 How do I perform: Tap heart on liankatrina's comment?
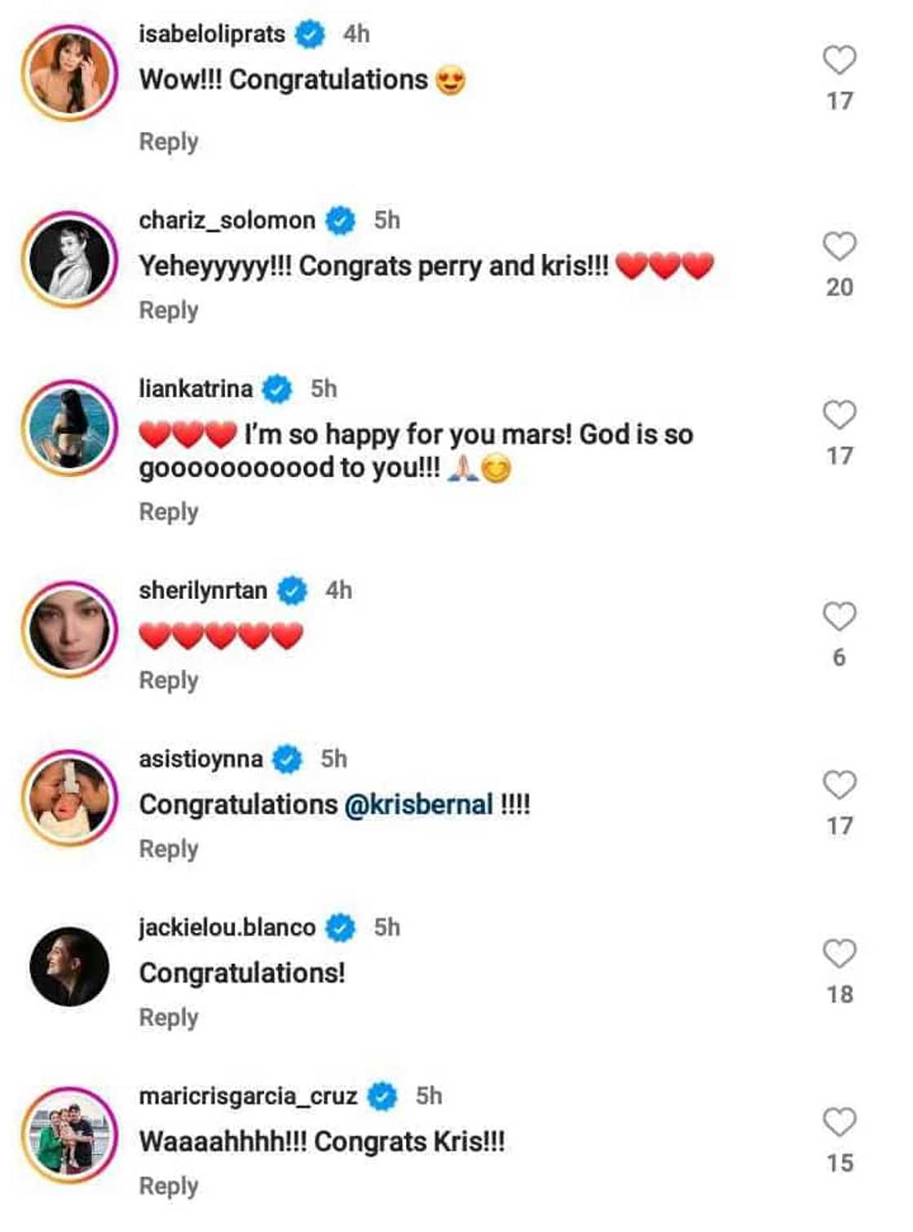[x=839, y=415]
